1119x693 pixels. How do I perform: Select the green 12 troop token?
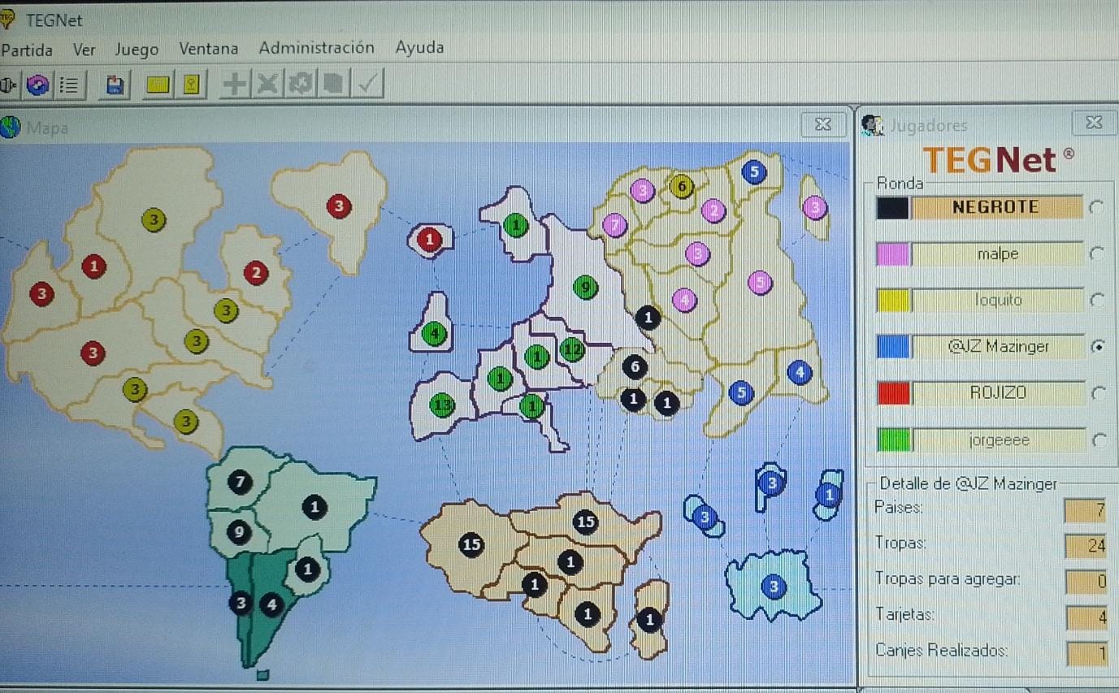[x=572, y=349]
